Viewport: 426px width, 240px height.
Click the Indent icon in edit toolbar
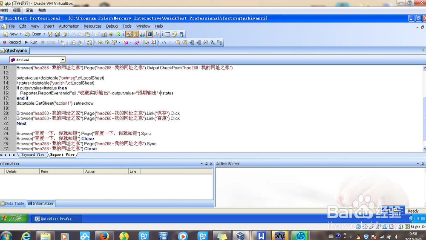[192, 43]
